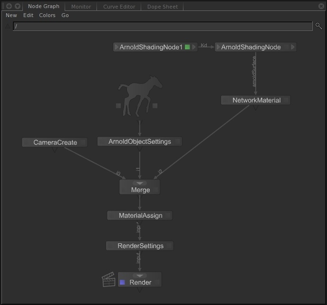Expand right arrow of ArnoldShadingNode1
The image size is (327, 305).
click(194, 47)
